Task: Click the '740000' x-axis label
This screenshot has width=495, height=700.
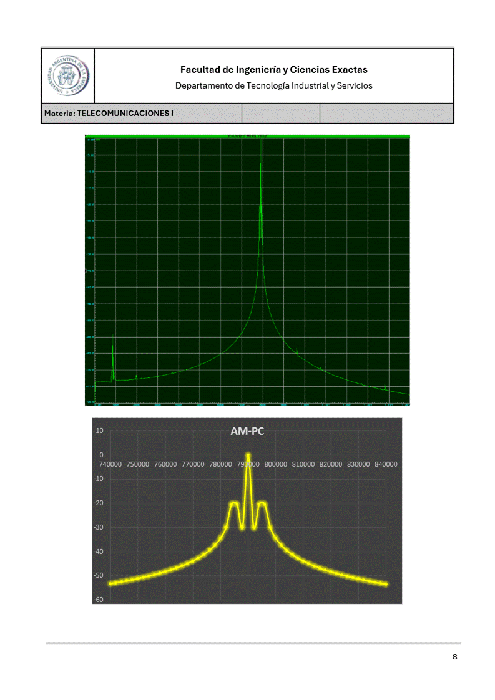Action: point(110,464)
